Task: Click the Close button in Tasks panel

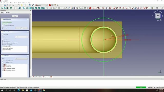Action: (15, 16)
